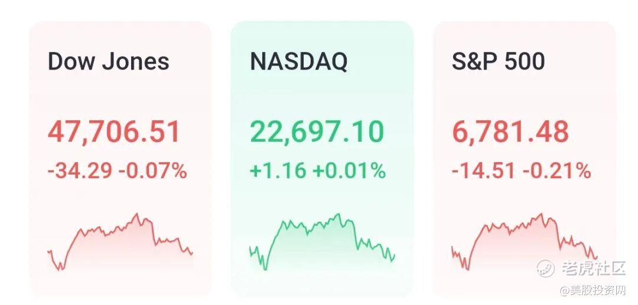Click the S&P 500 -14.51 point change
This screenshot has height=305, width=638.
[484, 171]
